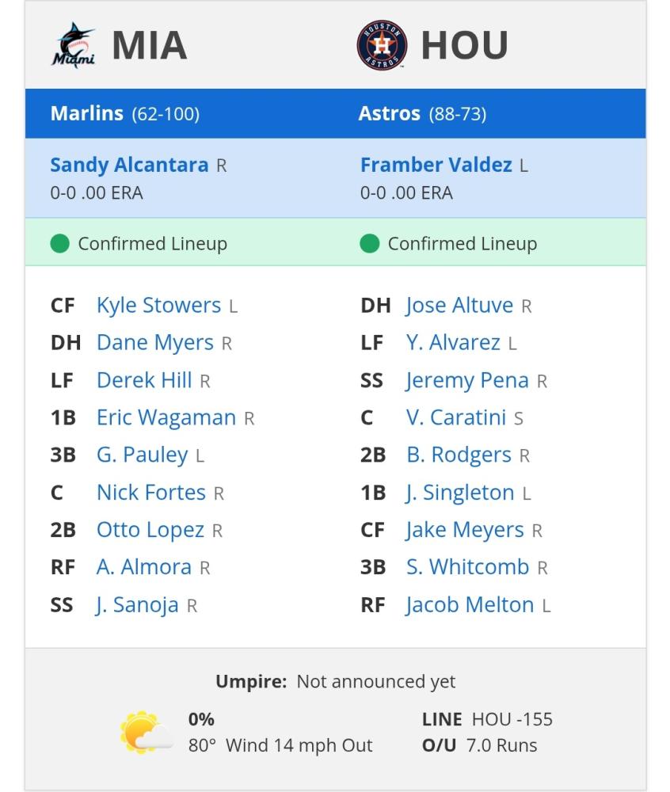The width and height of the screenshot is (670, 792).
Task: Select the Astros (88-73) team header
Action: pyautogui.click(x=422, y=113)
